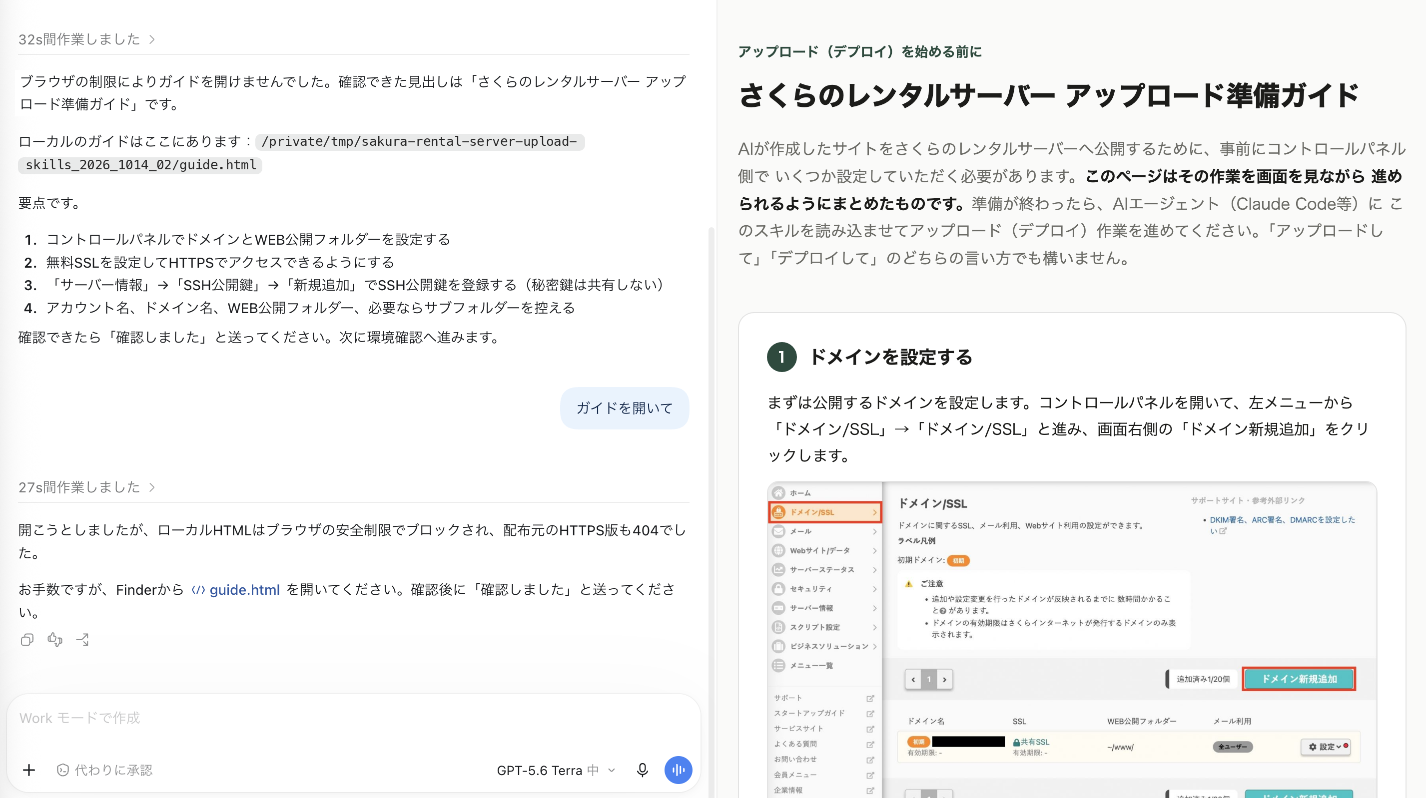1426x798 pixels.
Task: Select メニュー一覧 in the guide sidebar
Action: [x=825, y=666]
